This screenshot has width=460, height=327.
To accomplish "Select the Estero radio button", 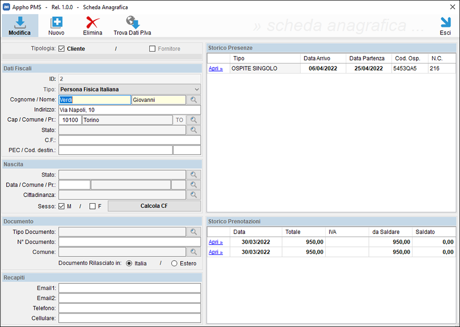I will coord(174,263).
